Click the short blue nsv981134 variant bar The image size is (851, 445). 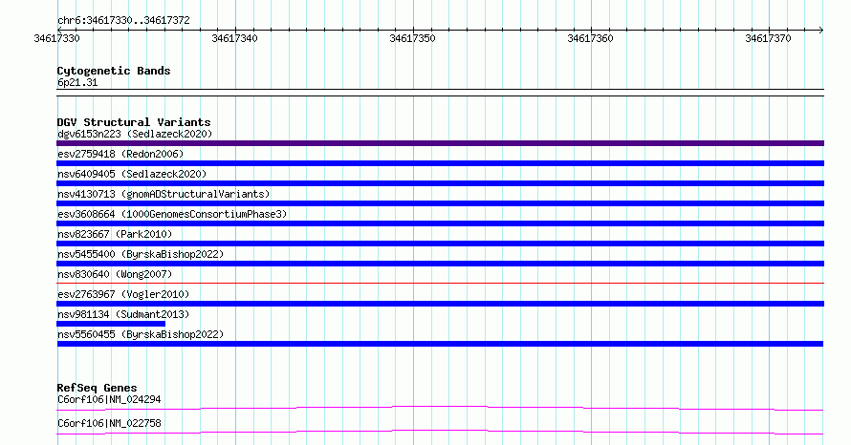[111, 324]
